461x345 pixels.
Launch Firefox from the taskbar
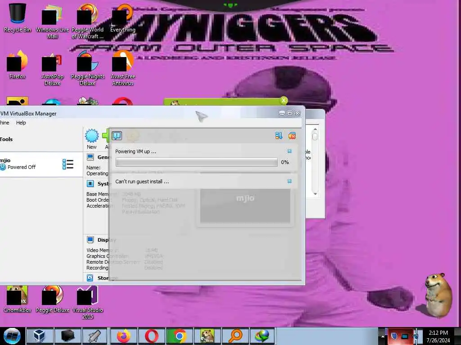click(x=124, y=336)
